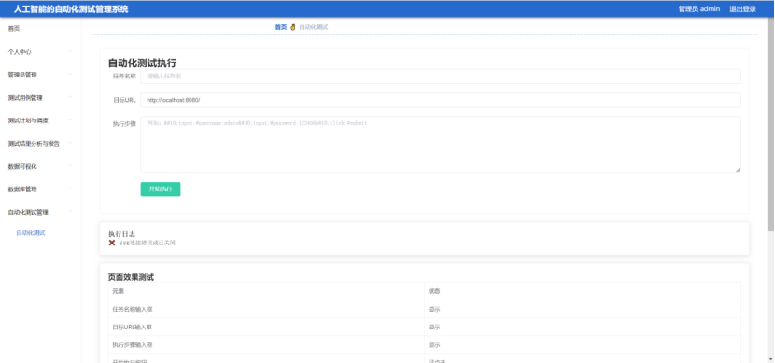Click 管理员 admin in the header
The height and width of the screenshot is (363, 775).
point(698,9)
